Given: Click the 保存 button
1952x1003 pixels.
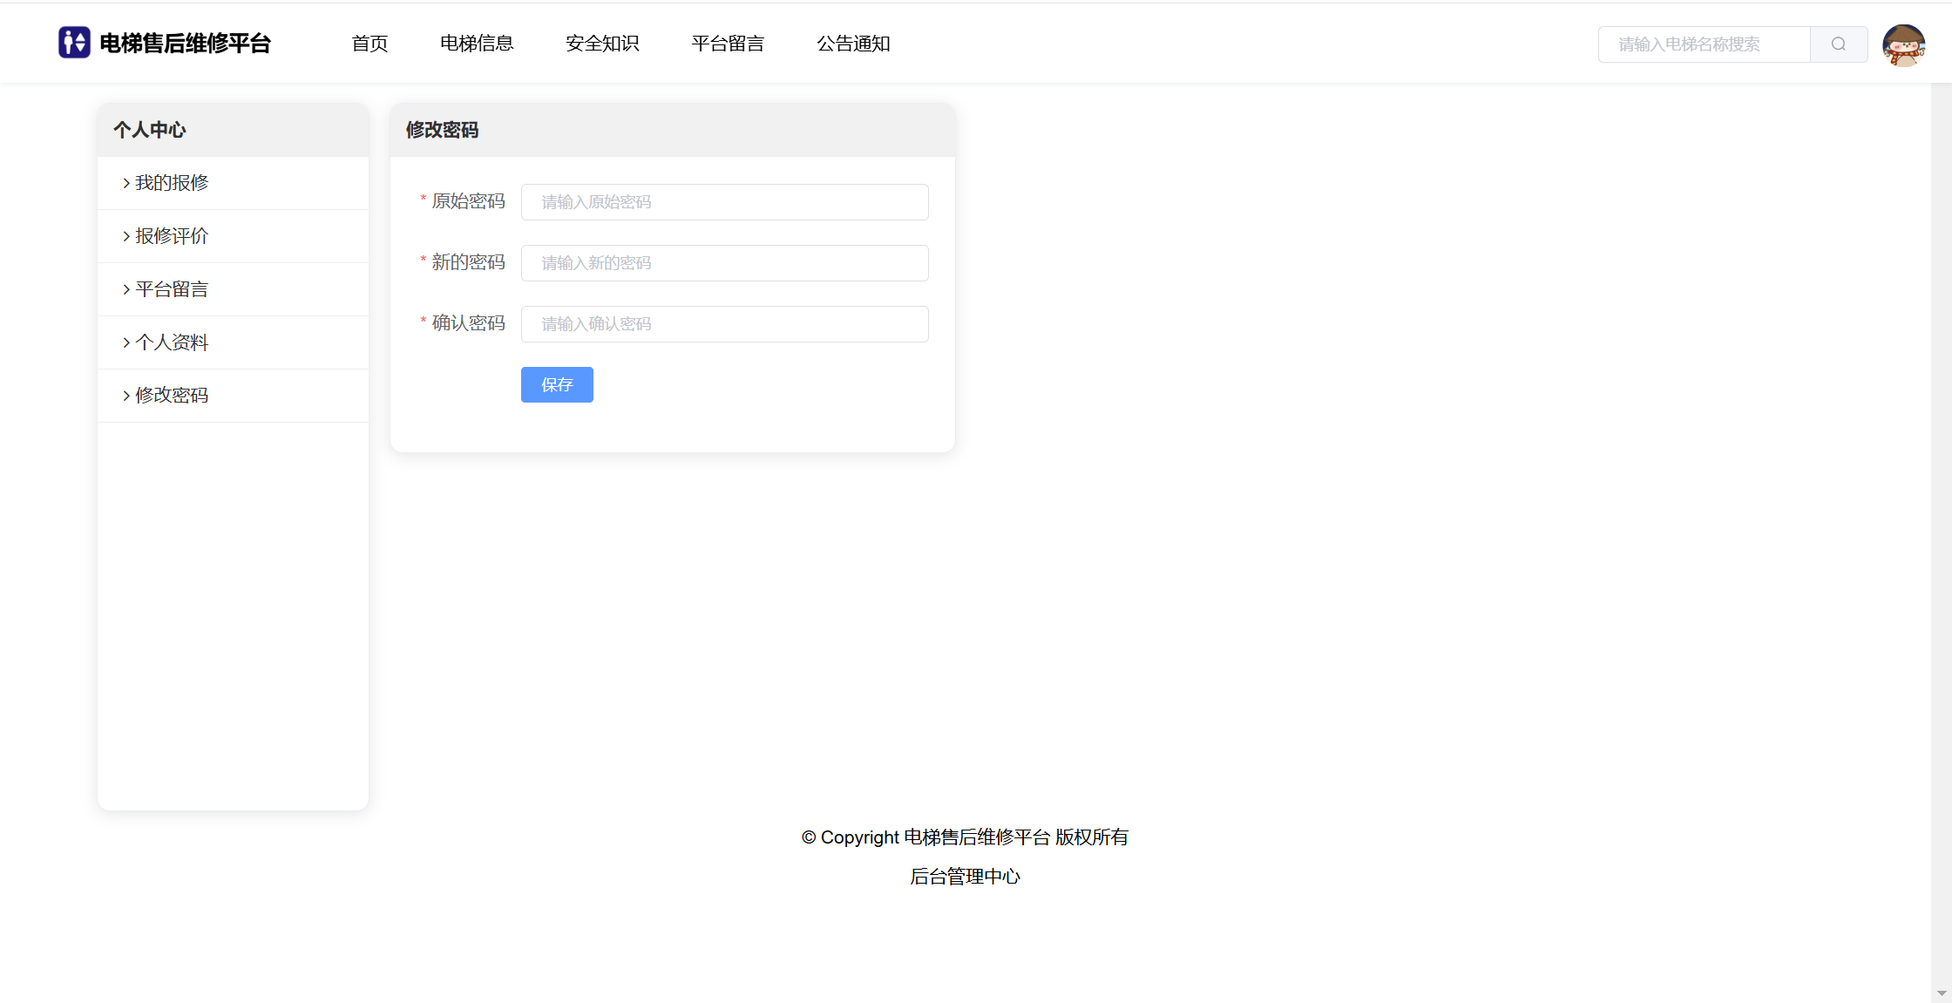Looking at the screenshot, I should (557, 385).
